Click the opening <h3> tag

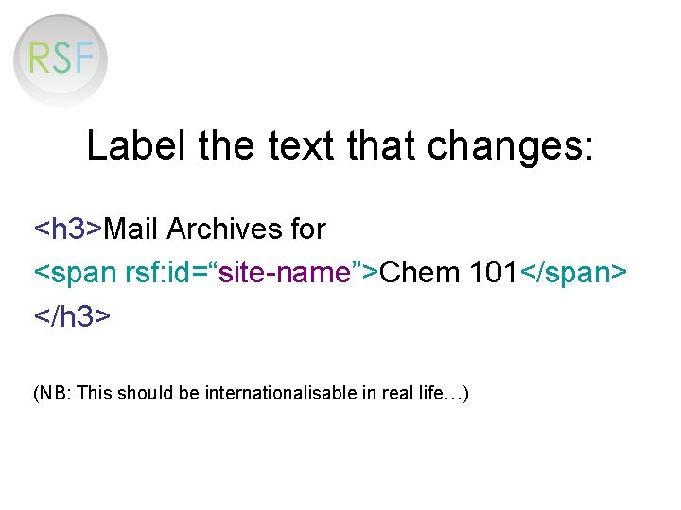[68, 229]
